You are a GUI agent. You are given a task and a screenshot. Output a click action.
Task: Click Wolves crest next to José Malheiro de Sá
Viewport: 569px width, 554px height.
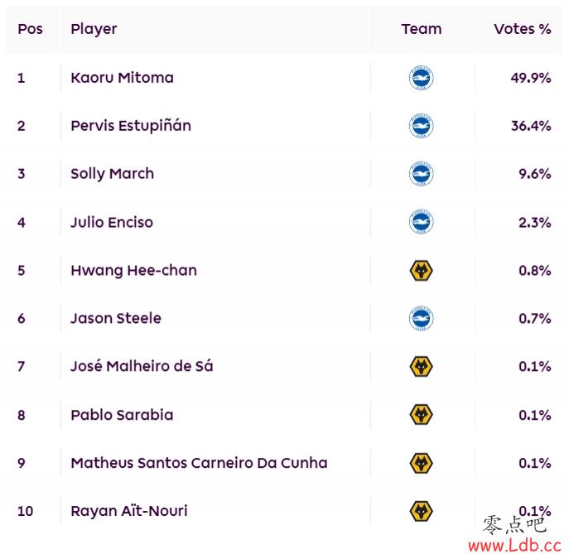coord(421,366)
